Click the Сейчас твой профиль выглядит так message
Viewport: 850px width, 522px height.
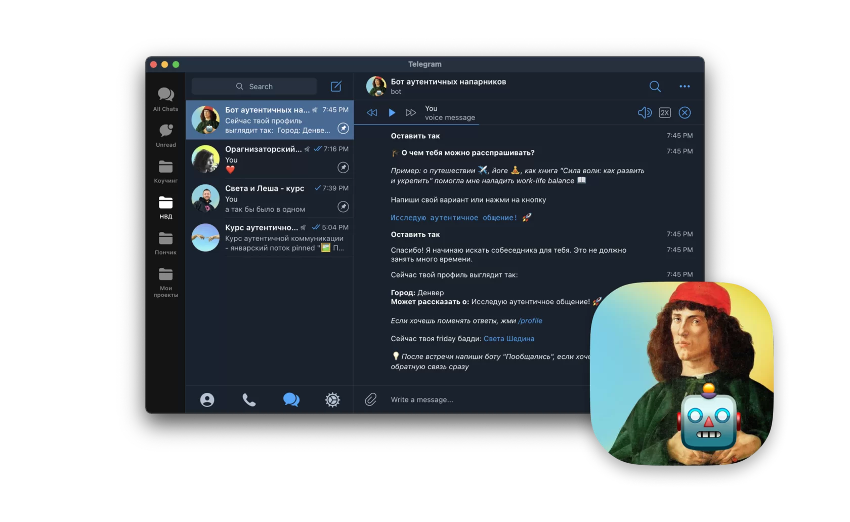[x=454, y=275]
